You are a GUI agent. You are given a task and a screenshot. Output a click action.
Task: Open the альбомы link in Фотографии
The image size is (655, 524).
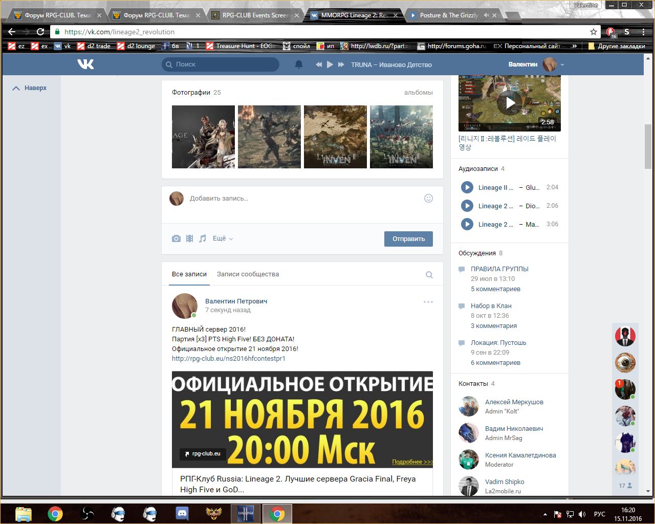tap(418, 93)
